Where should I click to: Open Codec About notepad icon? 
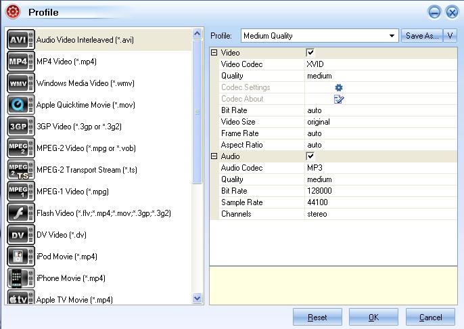click(338, 99)
